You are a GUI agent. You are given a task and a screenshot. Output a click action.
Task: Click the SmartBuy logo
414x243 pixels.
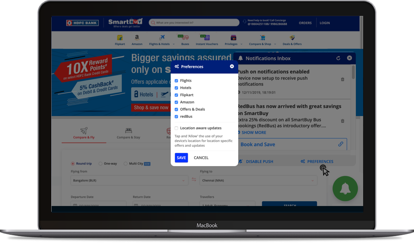tap(125, 23)
